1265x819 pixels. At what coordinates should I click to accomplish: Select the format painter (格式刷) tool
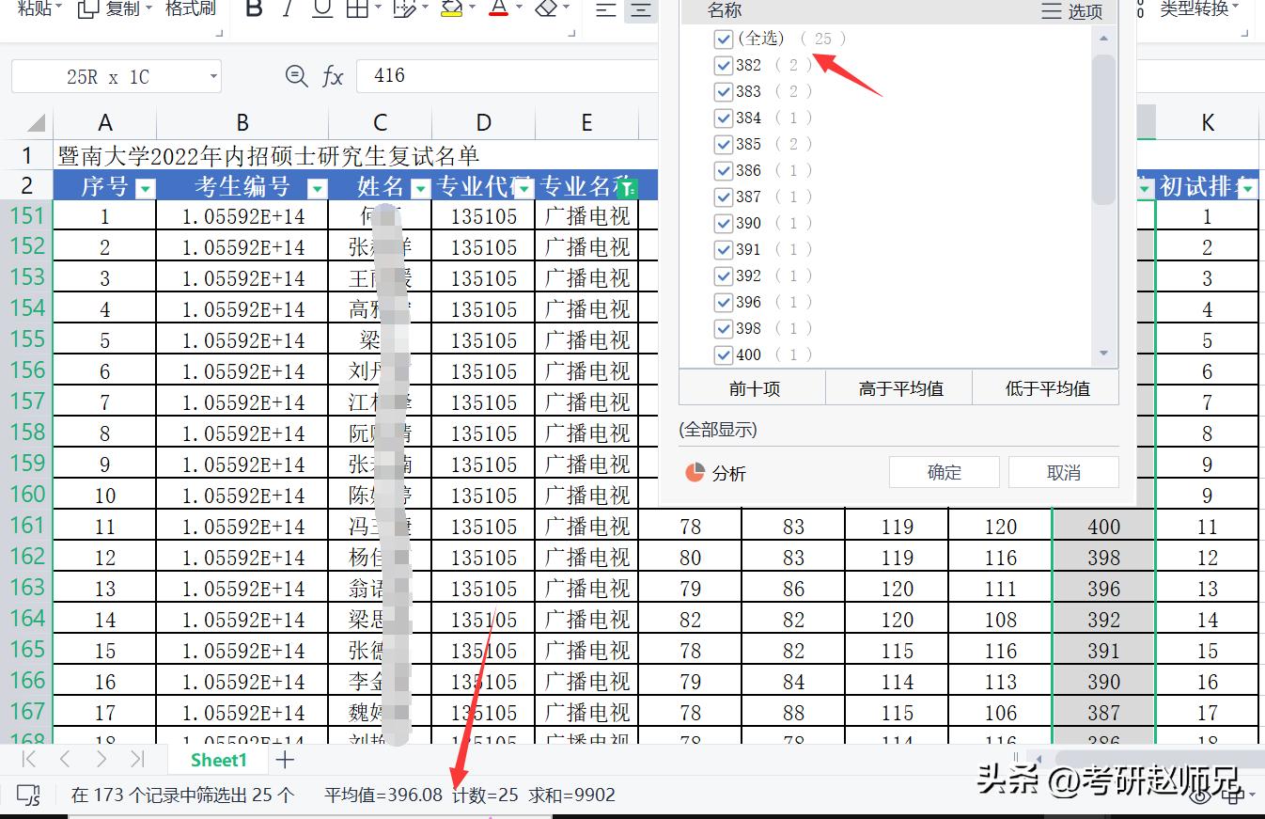pos(190,8)
